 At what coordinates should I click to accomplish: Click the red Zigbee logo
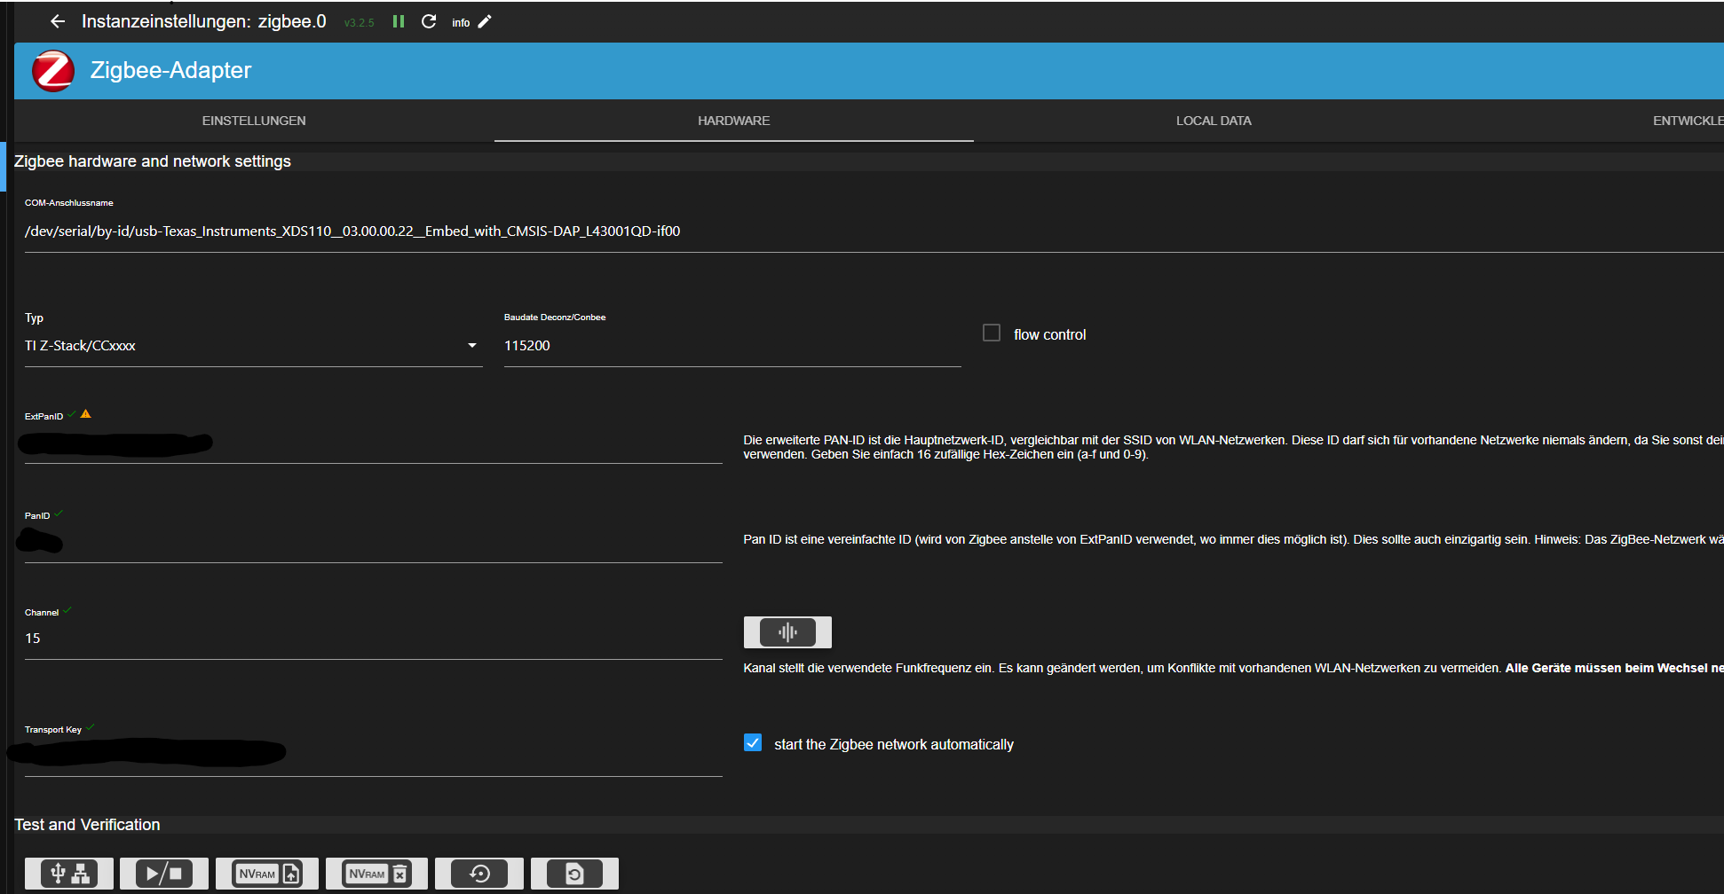click(x=53, y=71)
